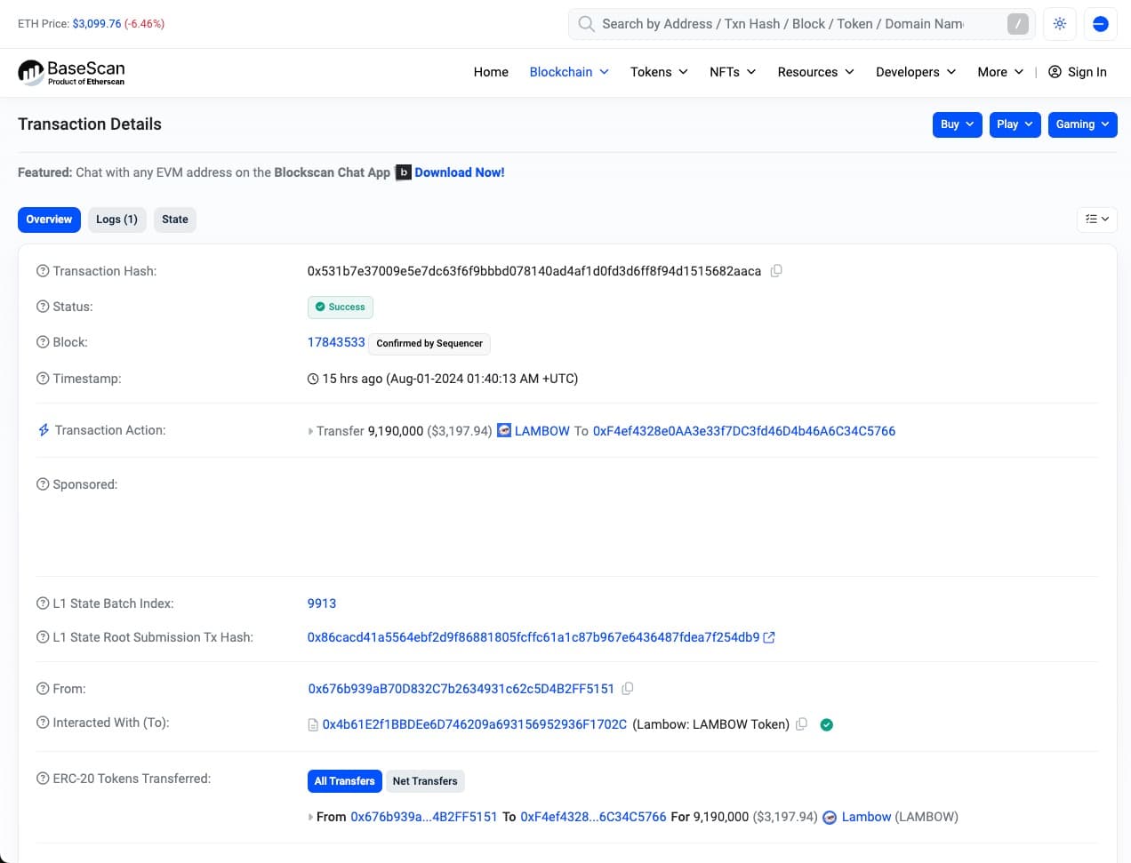Select the All Transfers tab

click(x=345, y=781)
